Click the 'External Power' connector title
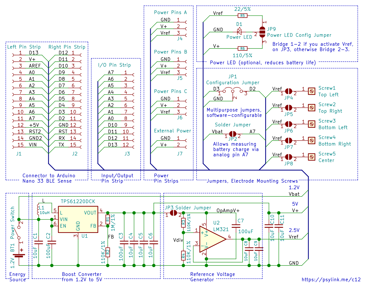 coord(172,131)
